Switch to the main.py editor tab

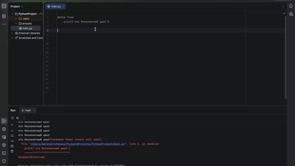56,6
